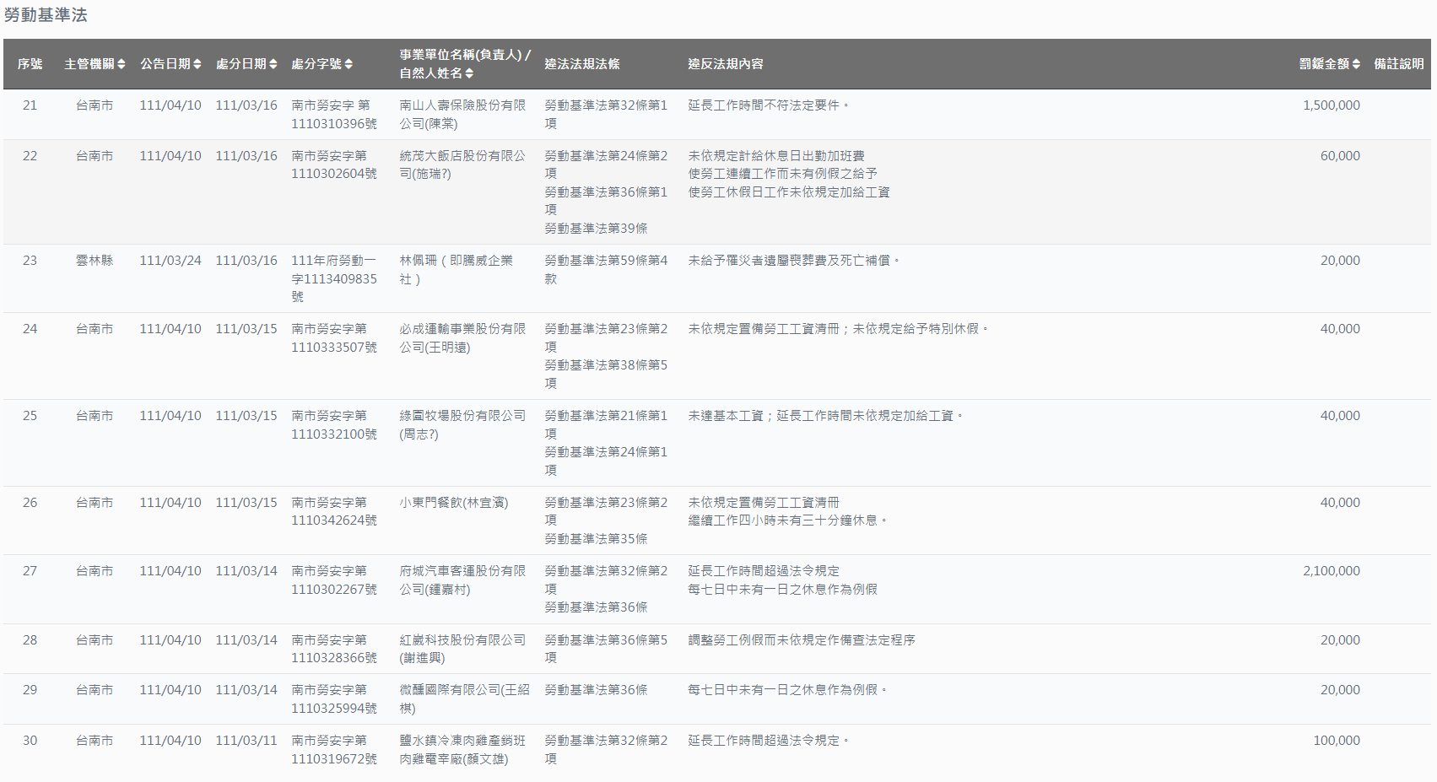
Task: Click the 序號 column header
Action: tap(30, 64)
